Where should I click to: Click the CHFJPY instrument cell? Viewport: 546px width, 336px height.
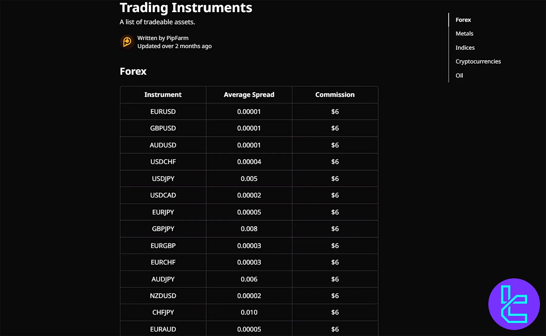[x=163, y=312]
